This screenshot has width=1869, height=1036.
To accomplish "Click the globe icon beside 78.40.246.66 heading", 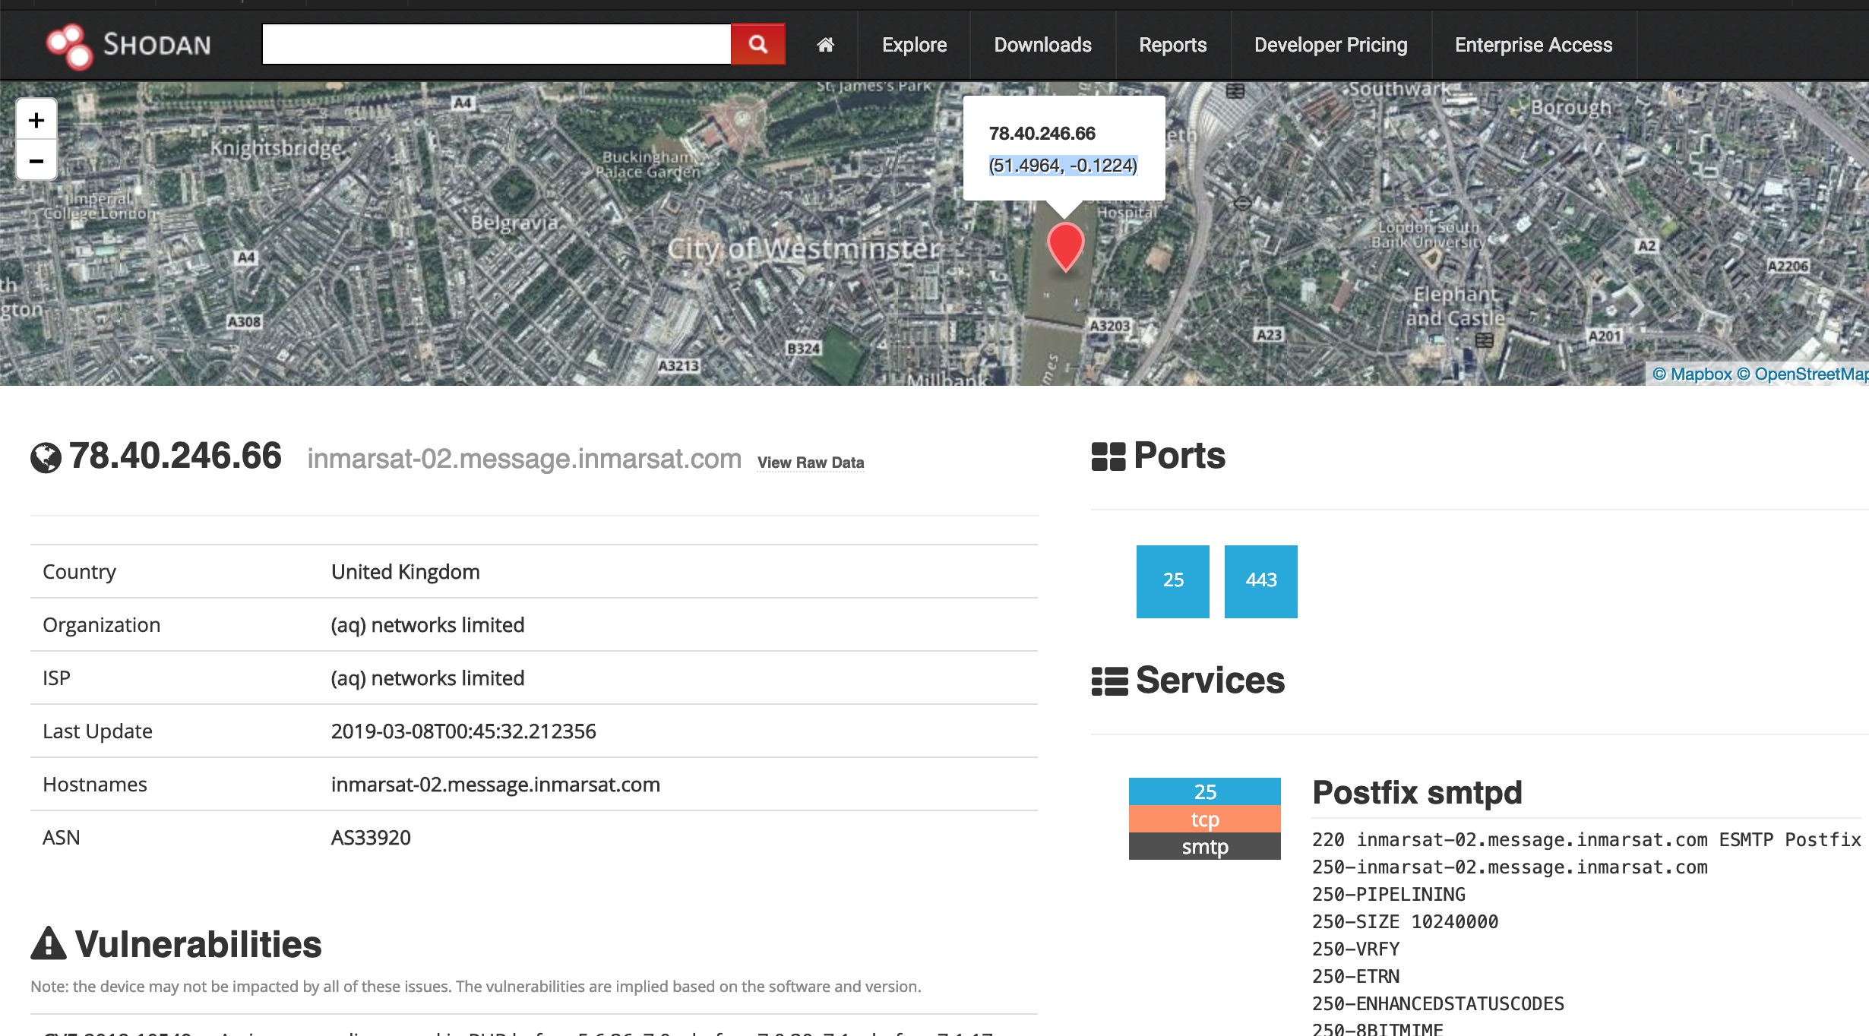I will 46,457.
